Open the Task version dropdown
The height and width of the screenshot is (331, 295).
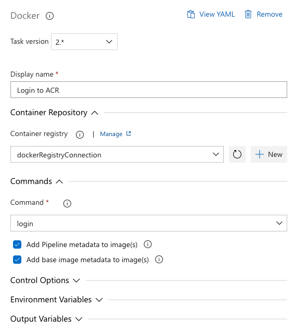pos(84,42)
